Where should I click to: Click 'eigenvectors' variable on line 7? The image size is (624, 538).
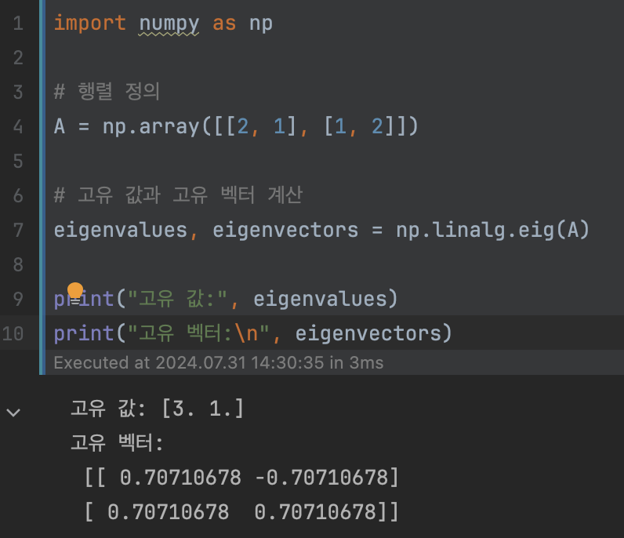(x=285, y=230)
